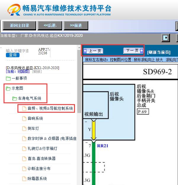
Task: Click document icon for 音频、视频&导航控制系统
Action: [24, 108]
